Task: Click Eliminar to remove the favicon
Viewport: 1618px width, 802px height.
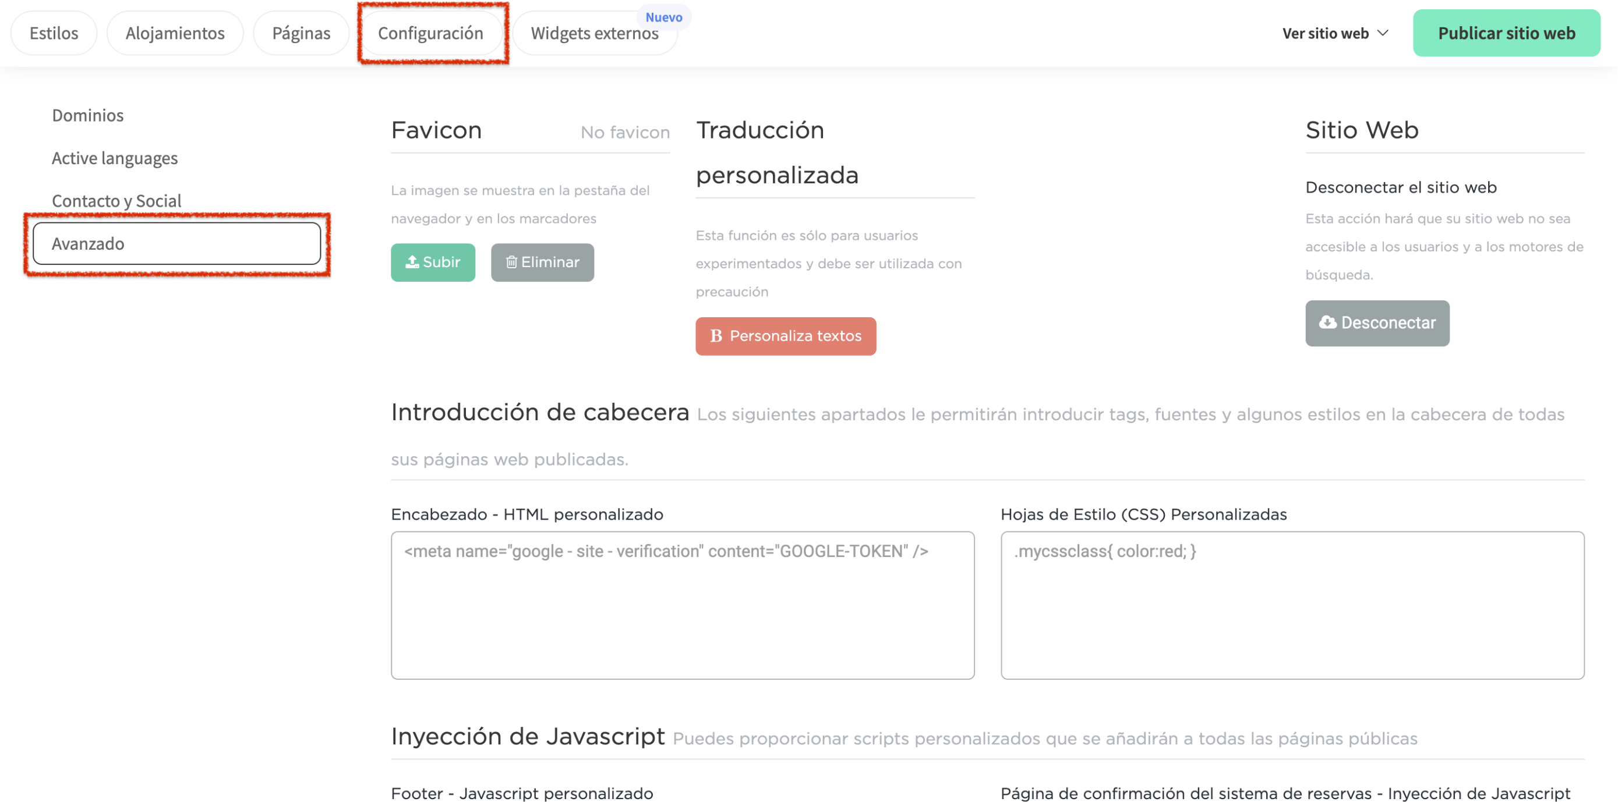Action: pos(542,262)
